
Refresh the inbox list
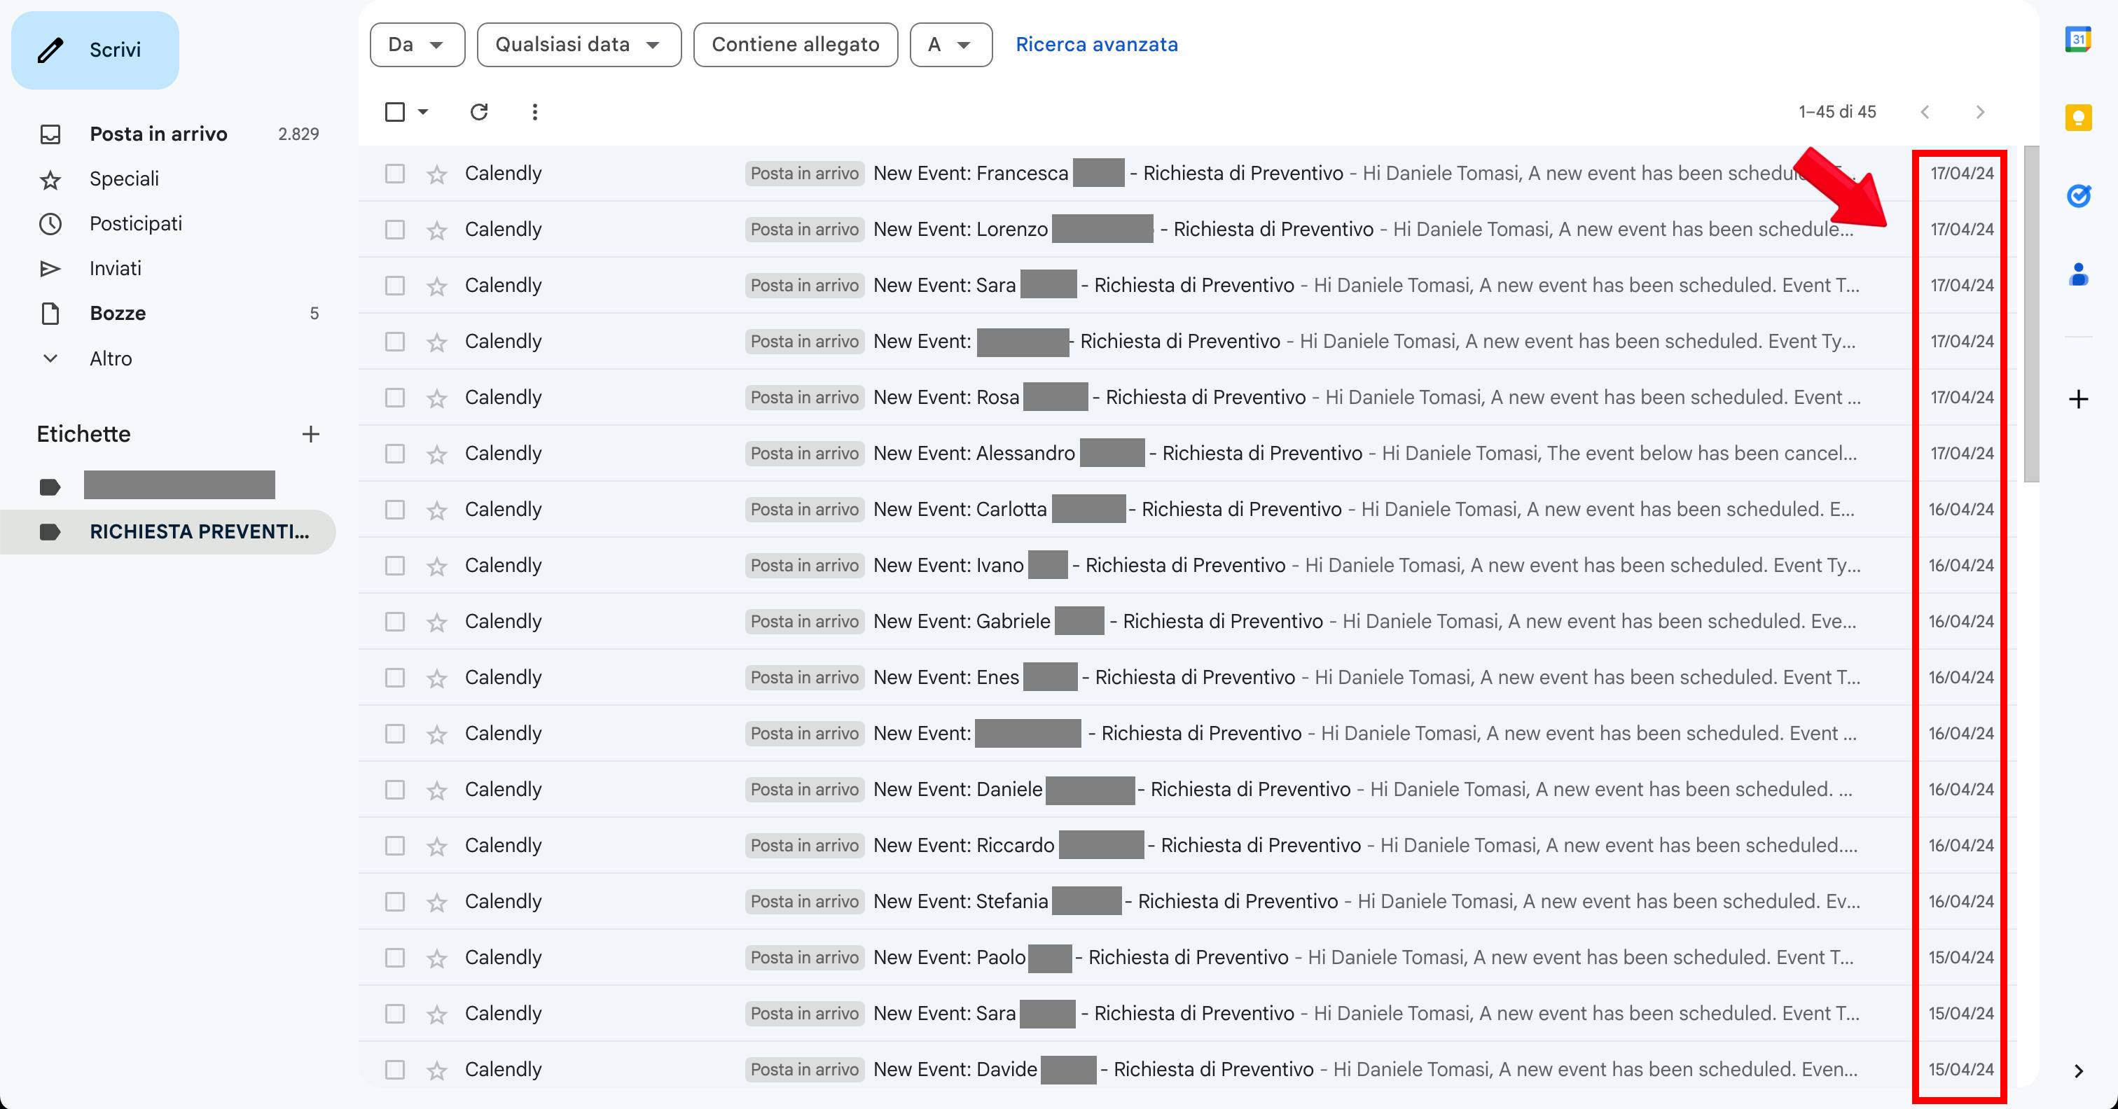click(x=480, y=112)
